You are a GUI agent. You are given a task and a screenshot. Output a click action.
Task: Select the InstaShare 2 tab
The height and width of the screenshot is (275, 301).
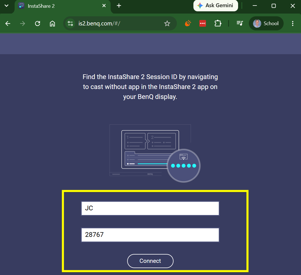[x=63, y=6]
